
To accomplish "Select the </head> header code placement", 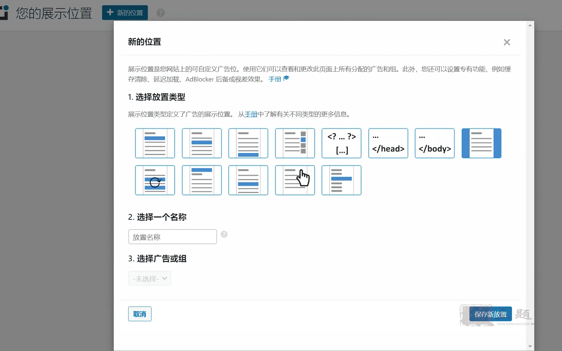I will [x=388, y=143].
